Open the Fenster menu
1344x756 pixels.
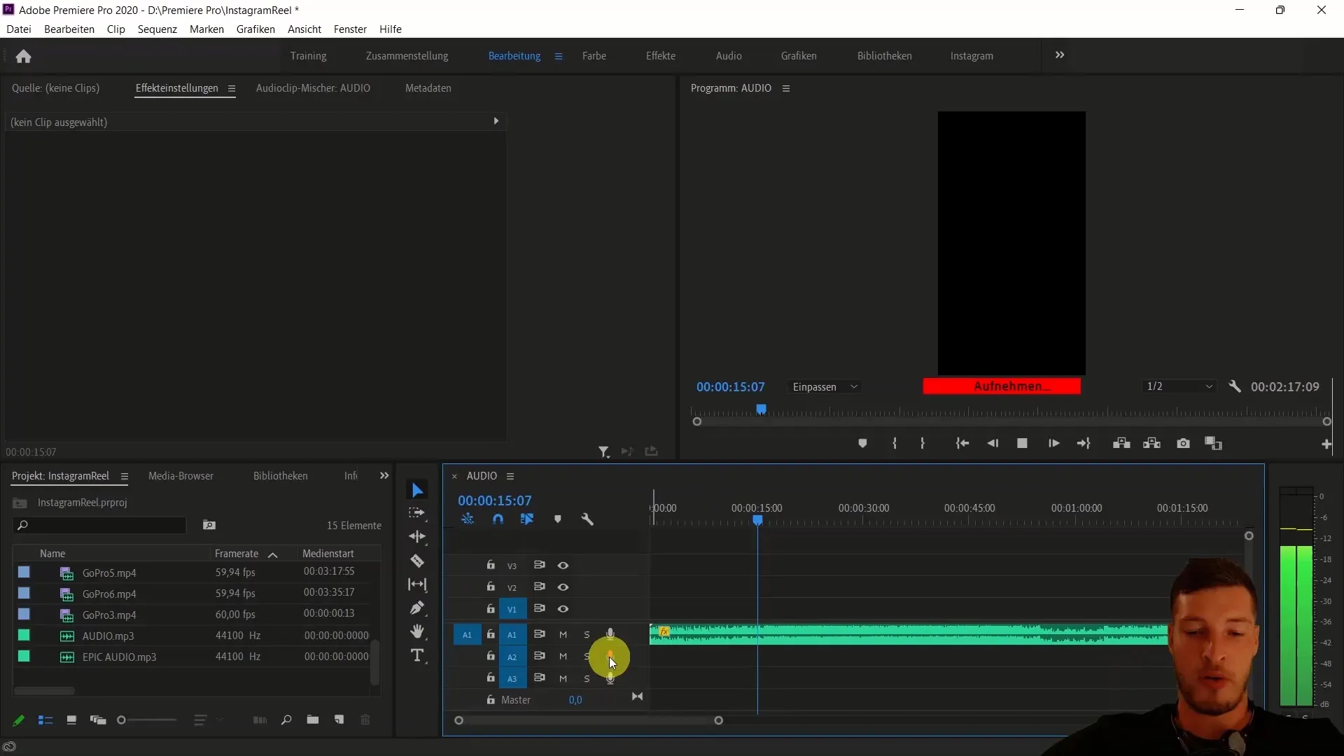(x=350, y=29)
